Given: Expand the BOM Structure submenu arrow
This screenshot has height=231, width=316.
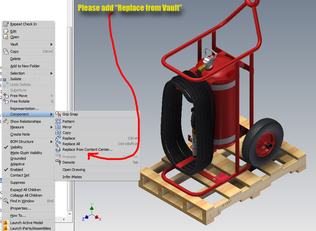Looking at the screenshot, I should tap(51, 142).
